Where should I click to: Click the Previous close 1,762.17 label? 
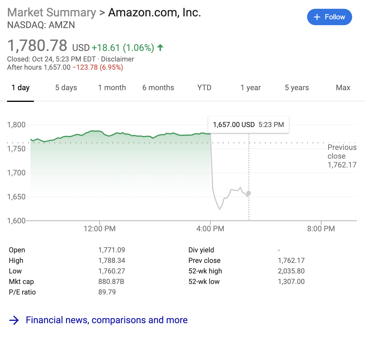point(342,156)
